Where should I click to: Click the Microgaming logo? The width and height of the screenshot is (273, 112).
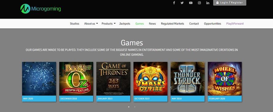pos(40,9)
